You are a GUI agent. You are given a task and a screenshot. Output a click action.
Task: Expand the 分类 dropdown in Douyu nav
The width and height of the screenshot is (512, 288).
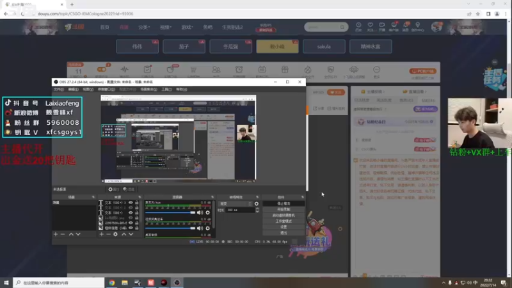click(x=144, y=28)
